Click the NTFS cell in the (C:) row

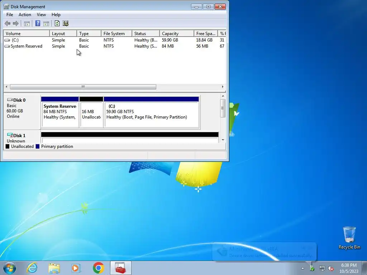[109, 40]
